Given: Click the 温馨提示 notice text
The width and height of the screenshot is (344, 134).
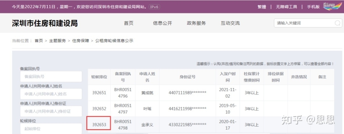Looking at the screenshot, I should 265,64.
